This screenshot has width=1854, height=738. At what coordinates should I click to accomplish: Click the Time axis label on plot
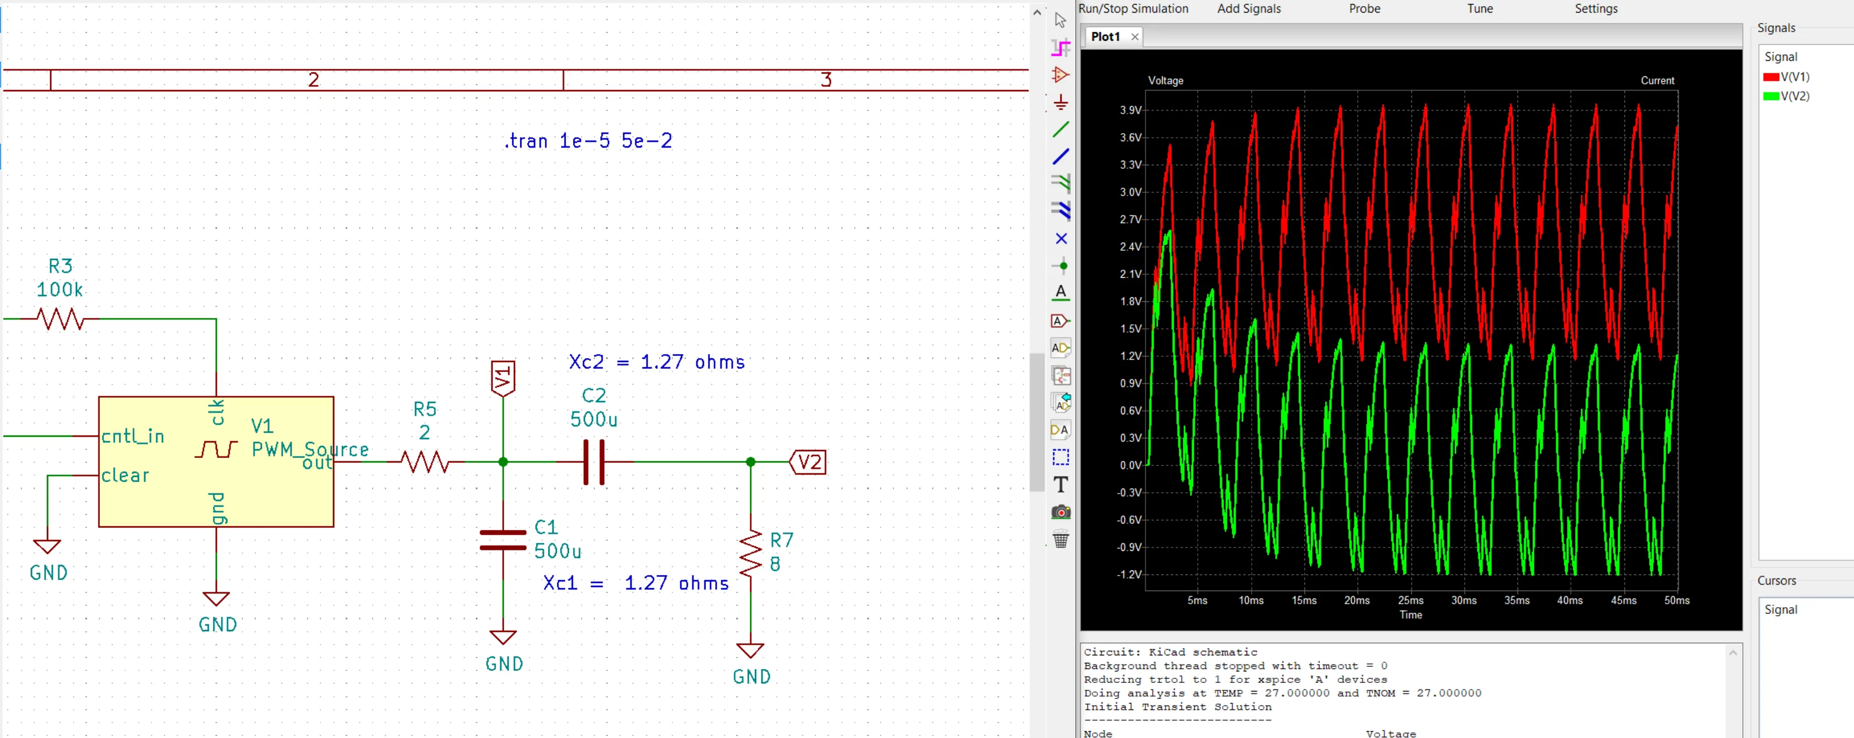coord(1411,615)
